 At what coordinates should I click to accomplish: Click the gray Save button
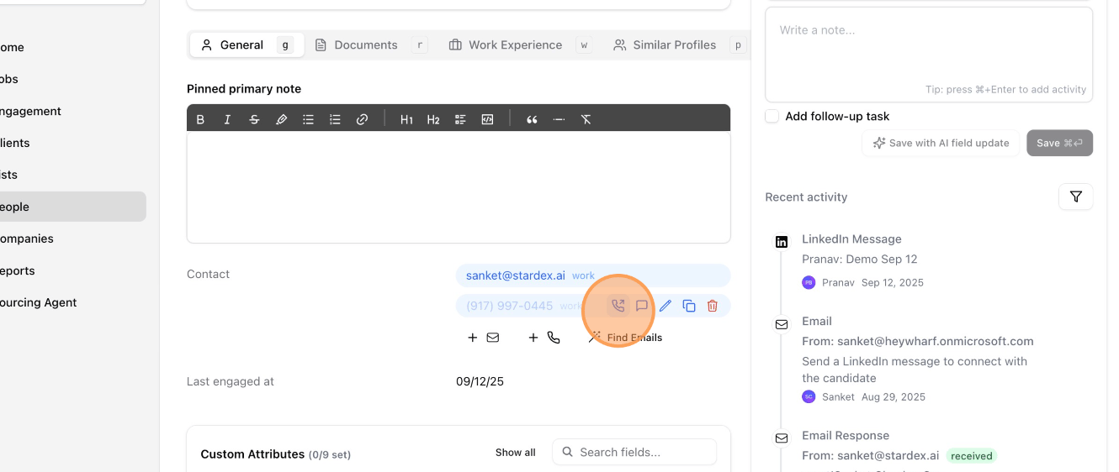pyautogui.click(x=1059, y=143)
